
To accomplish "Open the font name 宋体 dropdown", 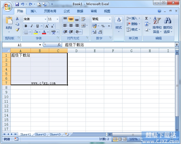I will [46, 19].
